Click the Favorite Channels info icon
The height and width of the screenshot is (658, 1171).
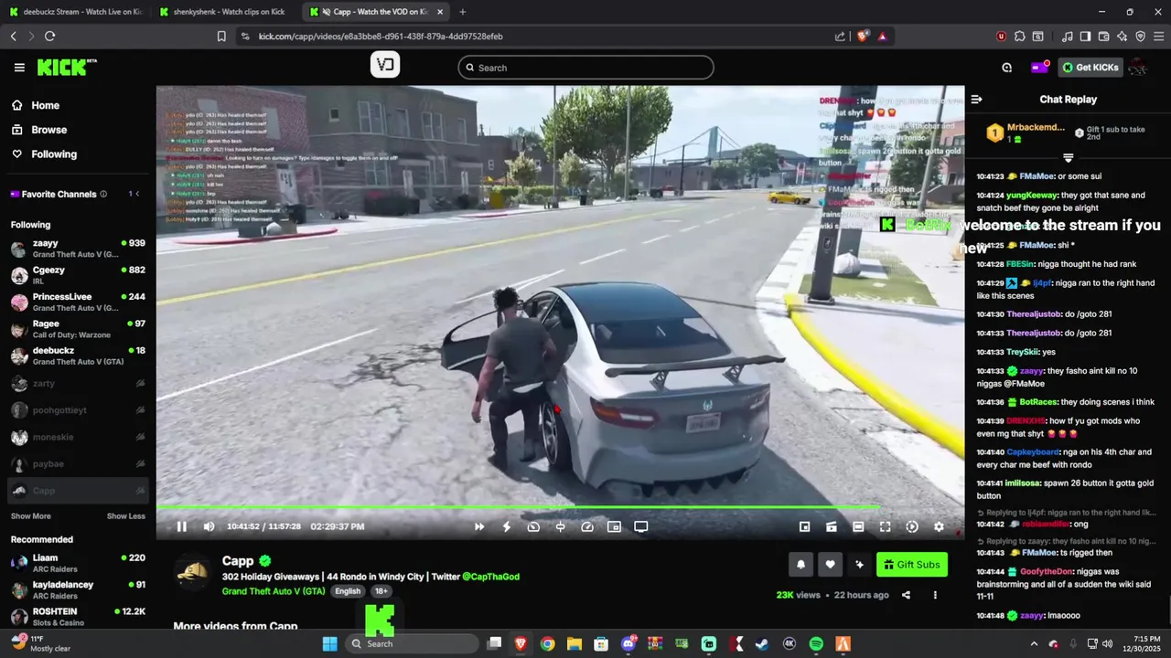click(103, 194)
